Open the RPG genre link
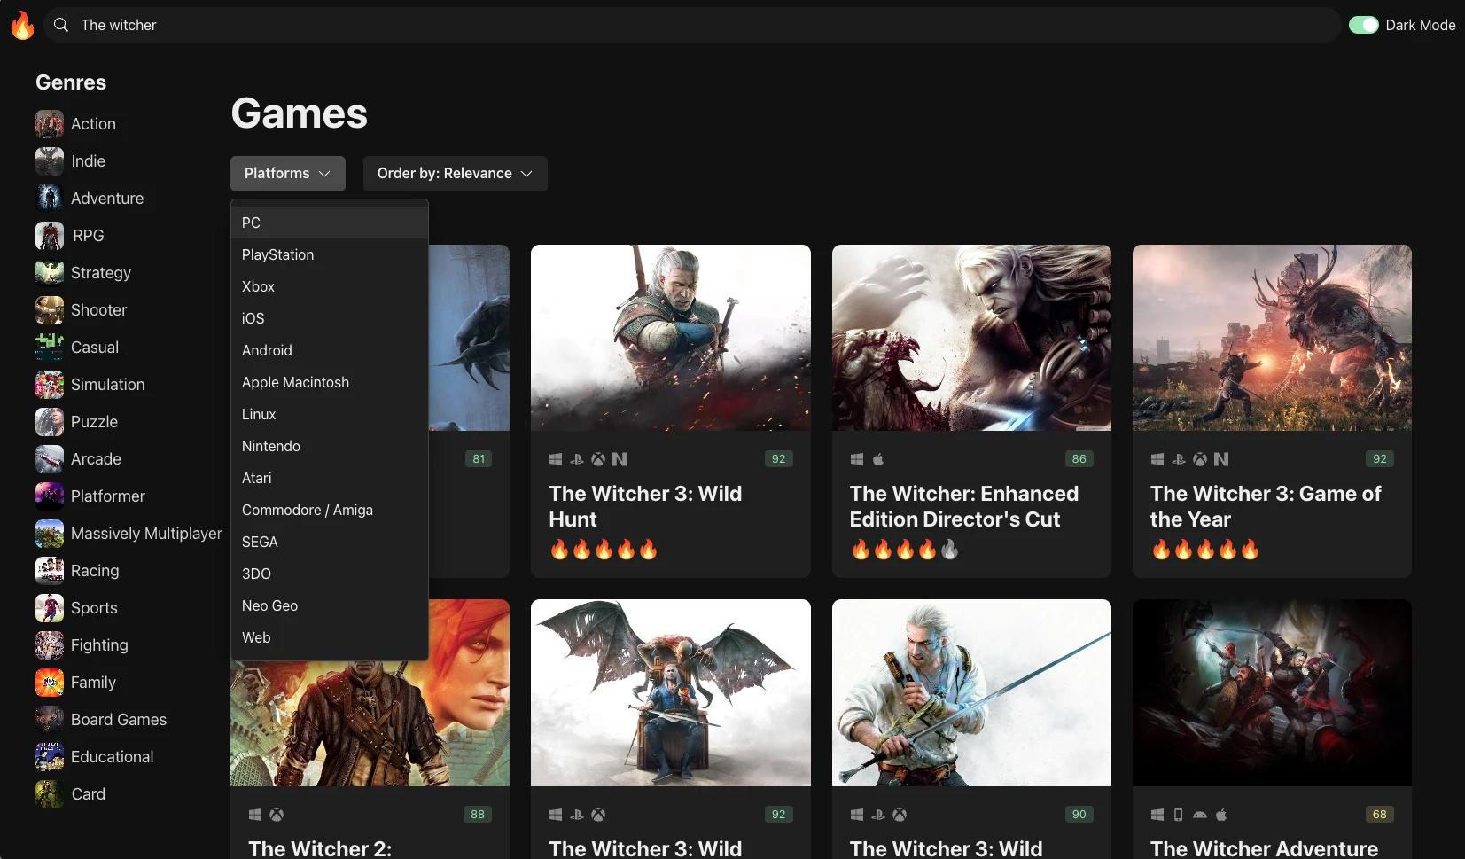This screenshot has width=1465, height=859. coord(88,236)
